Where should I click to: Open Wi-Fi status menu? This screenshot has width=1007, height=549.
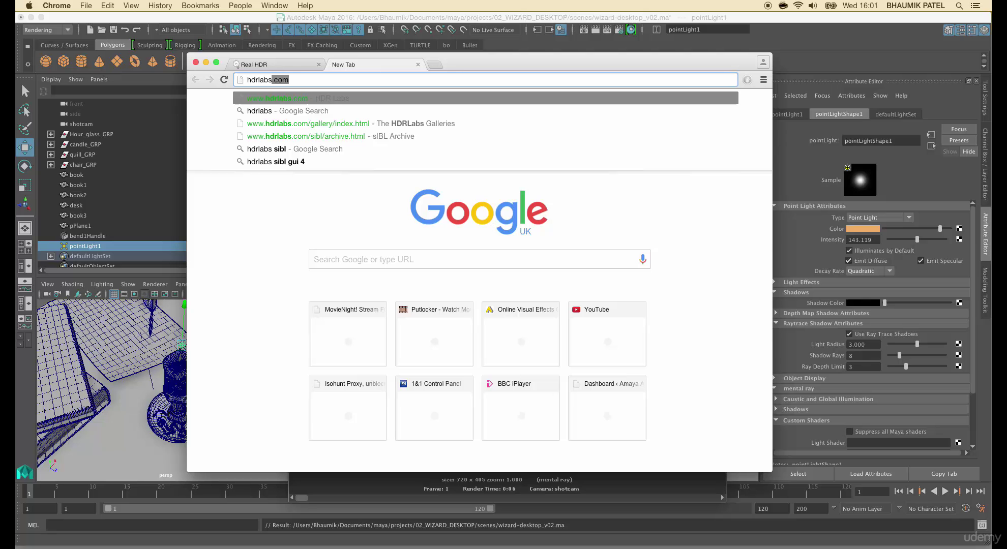pyautogui.click(x=798, y=6)
